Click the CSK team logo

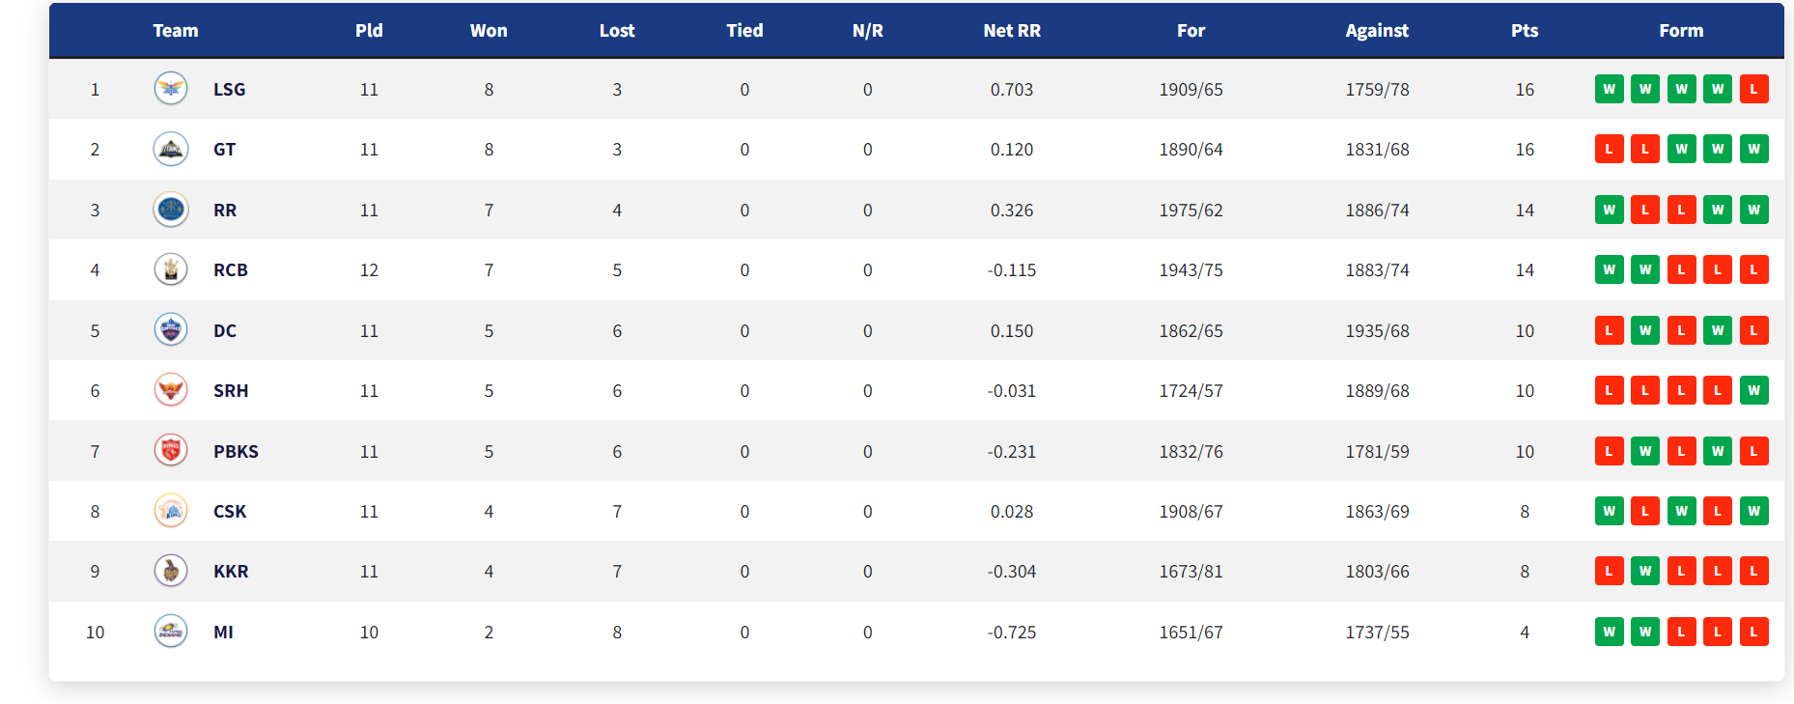tap(171, 511)
